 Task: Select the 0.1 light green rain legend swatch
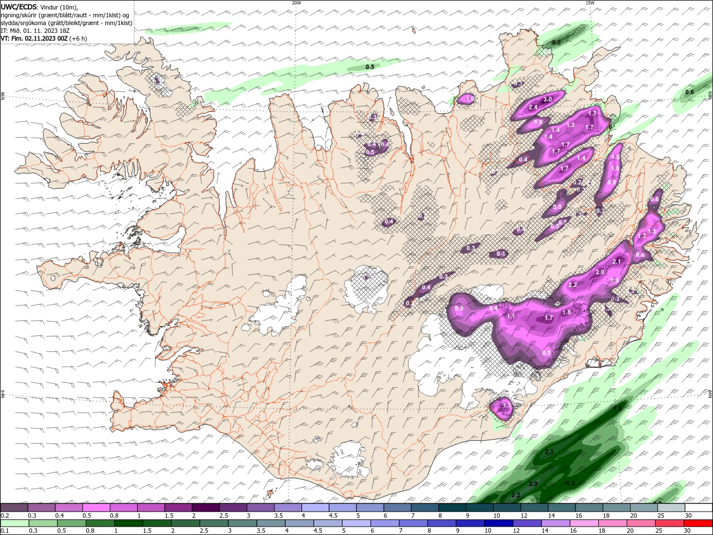tap(14, 523)
